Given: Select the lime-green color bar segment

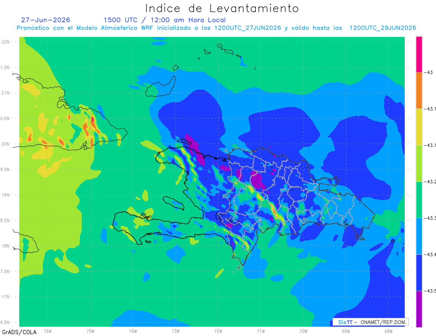Looking at the screenshot, I should (419, 163).
